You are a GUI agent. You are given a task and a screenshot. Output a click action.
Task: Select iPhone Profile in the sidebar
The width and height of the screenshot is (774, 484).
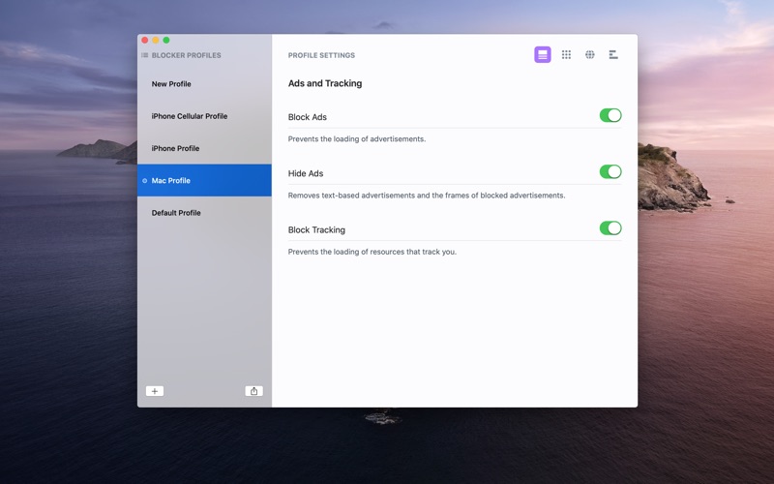[204, 148]
